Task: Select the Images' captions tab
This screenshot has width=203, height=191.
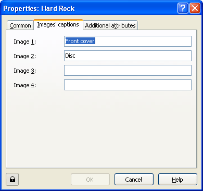Action: click(58, 25)
